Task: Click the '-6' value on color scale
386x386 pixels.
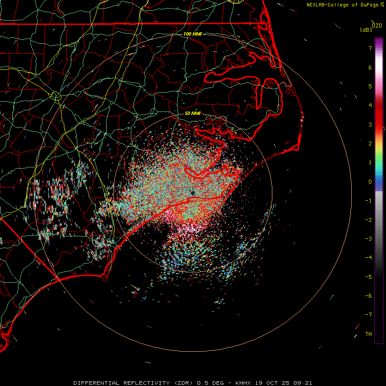Action: [x=368, y=296]
